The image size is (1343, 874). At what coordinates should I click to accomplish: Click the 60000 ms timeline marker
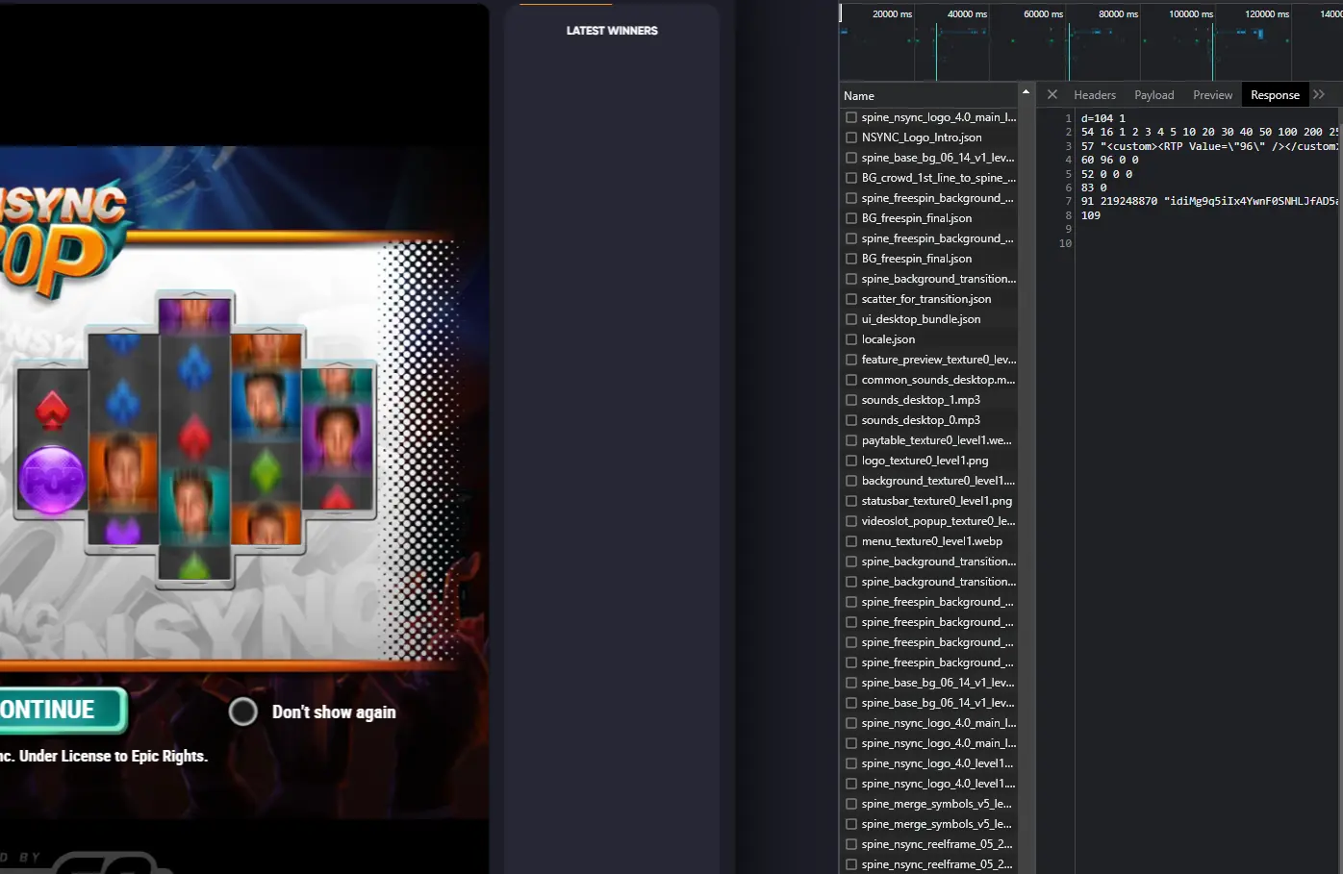[1043, 14]
